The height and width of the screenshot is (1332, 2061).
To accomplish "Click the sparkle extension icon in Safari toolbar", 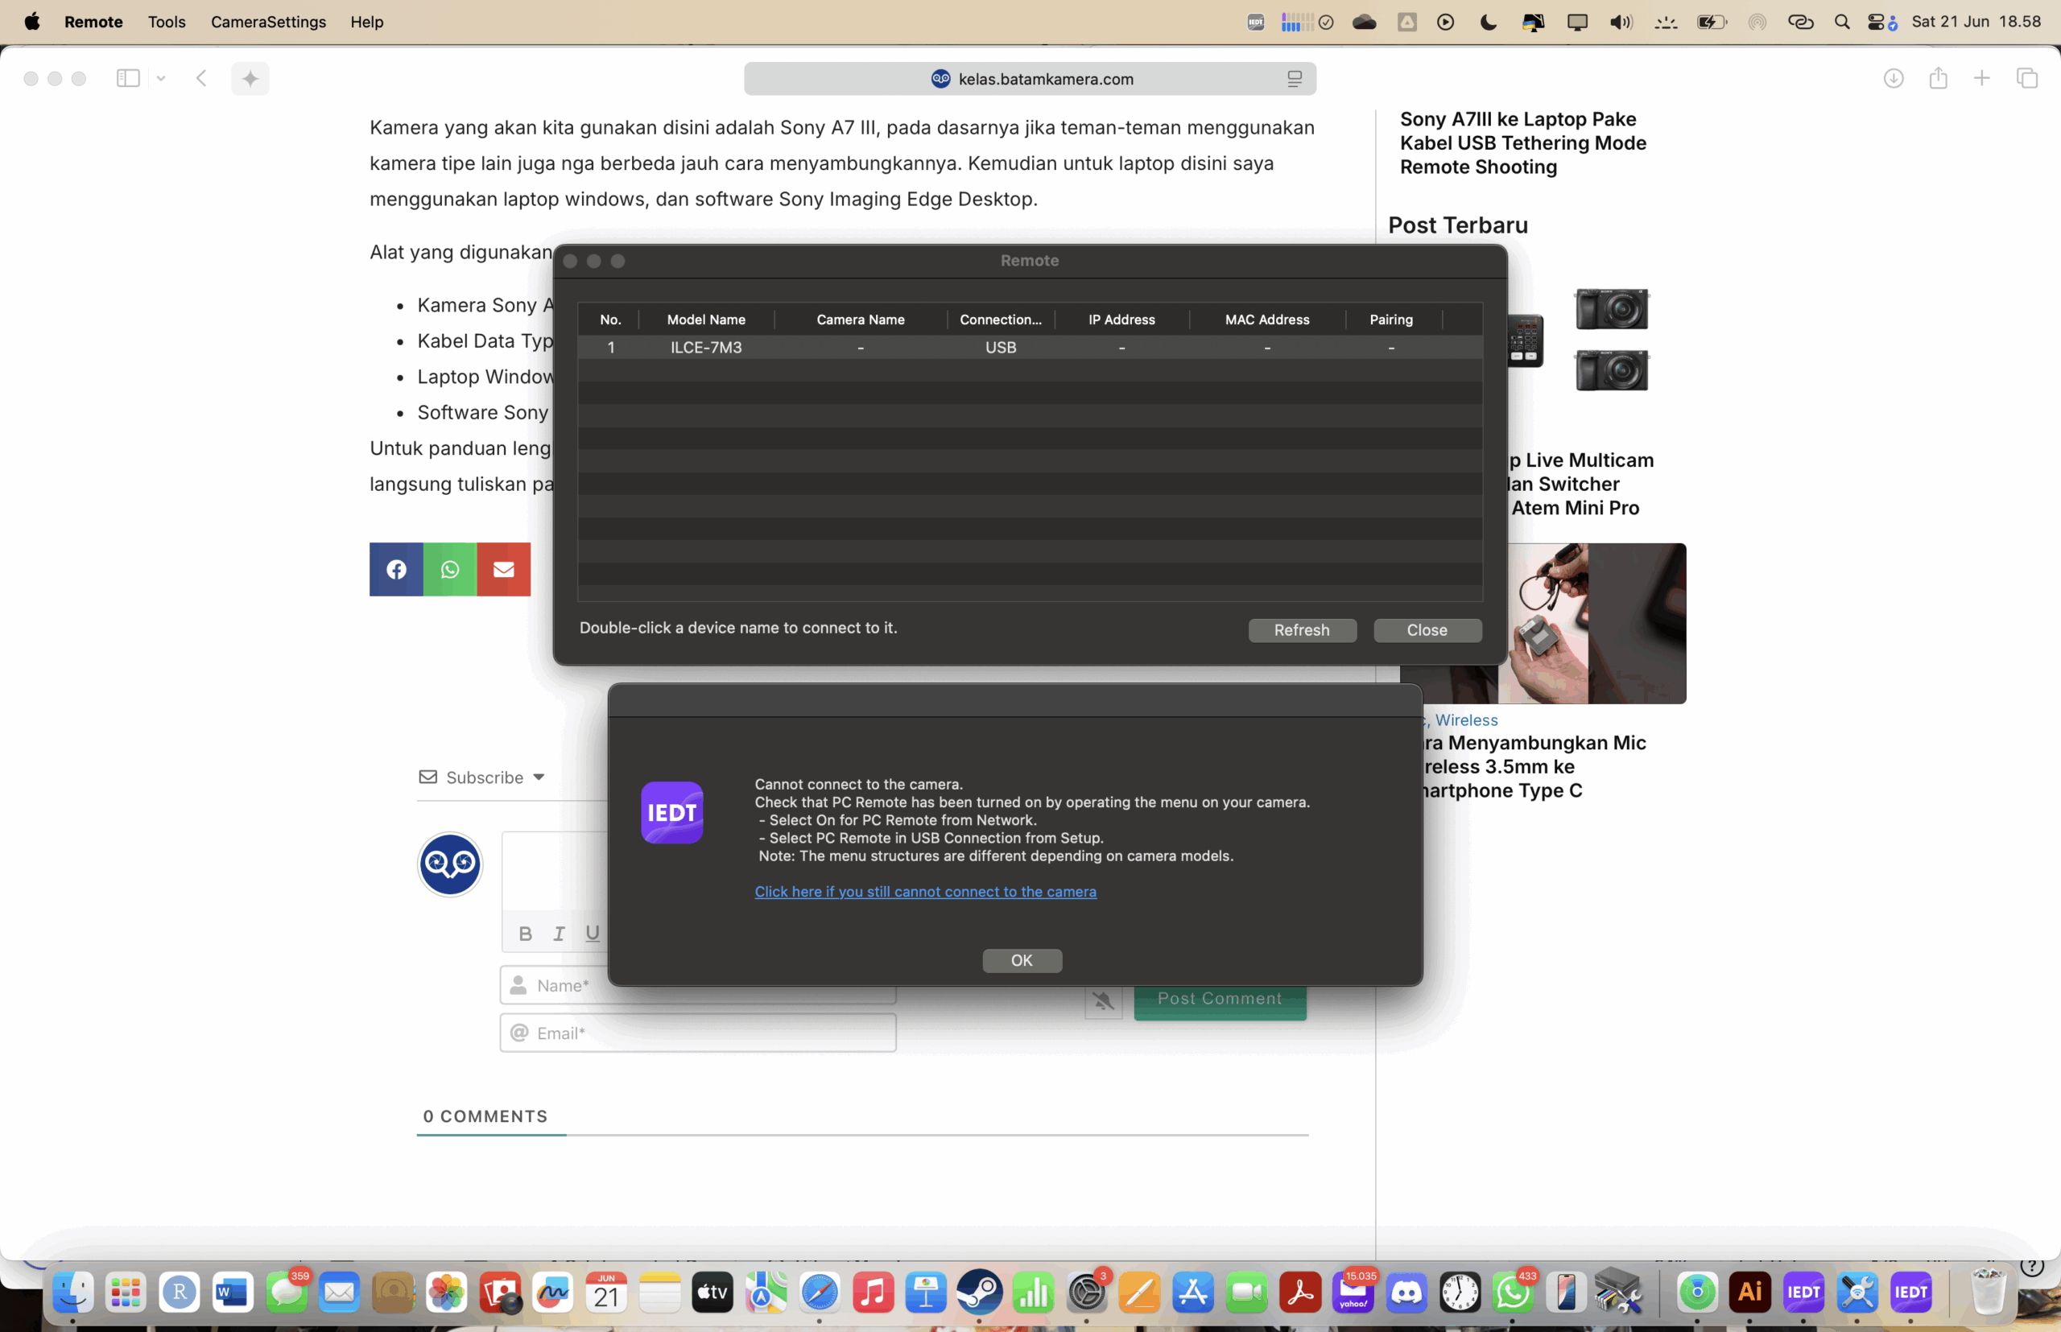I will (250, 79).
